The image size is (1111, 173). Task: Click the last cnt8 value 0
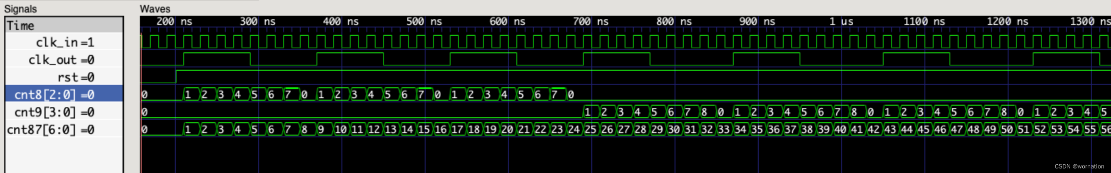coord(571,94)
